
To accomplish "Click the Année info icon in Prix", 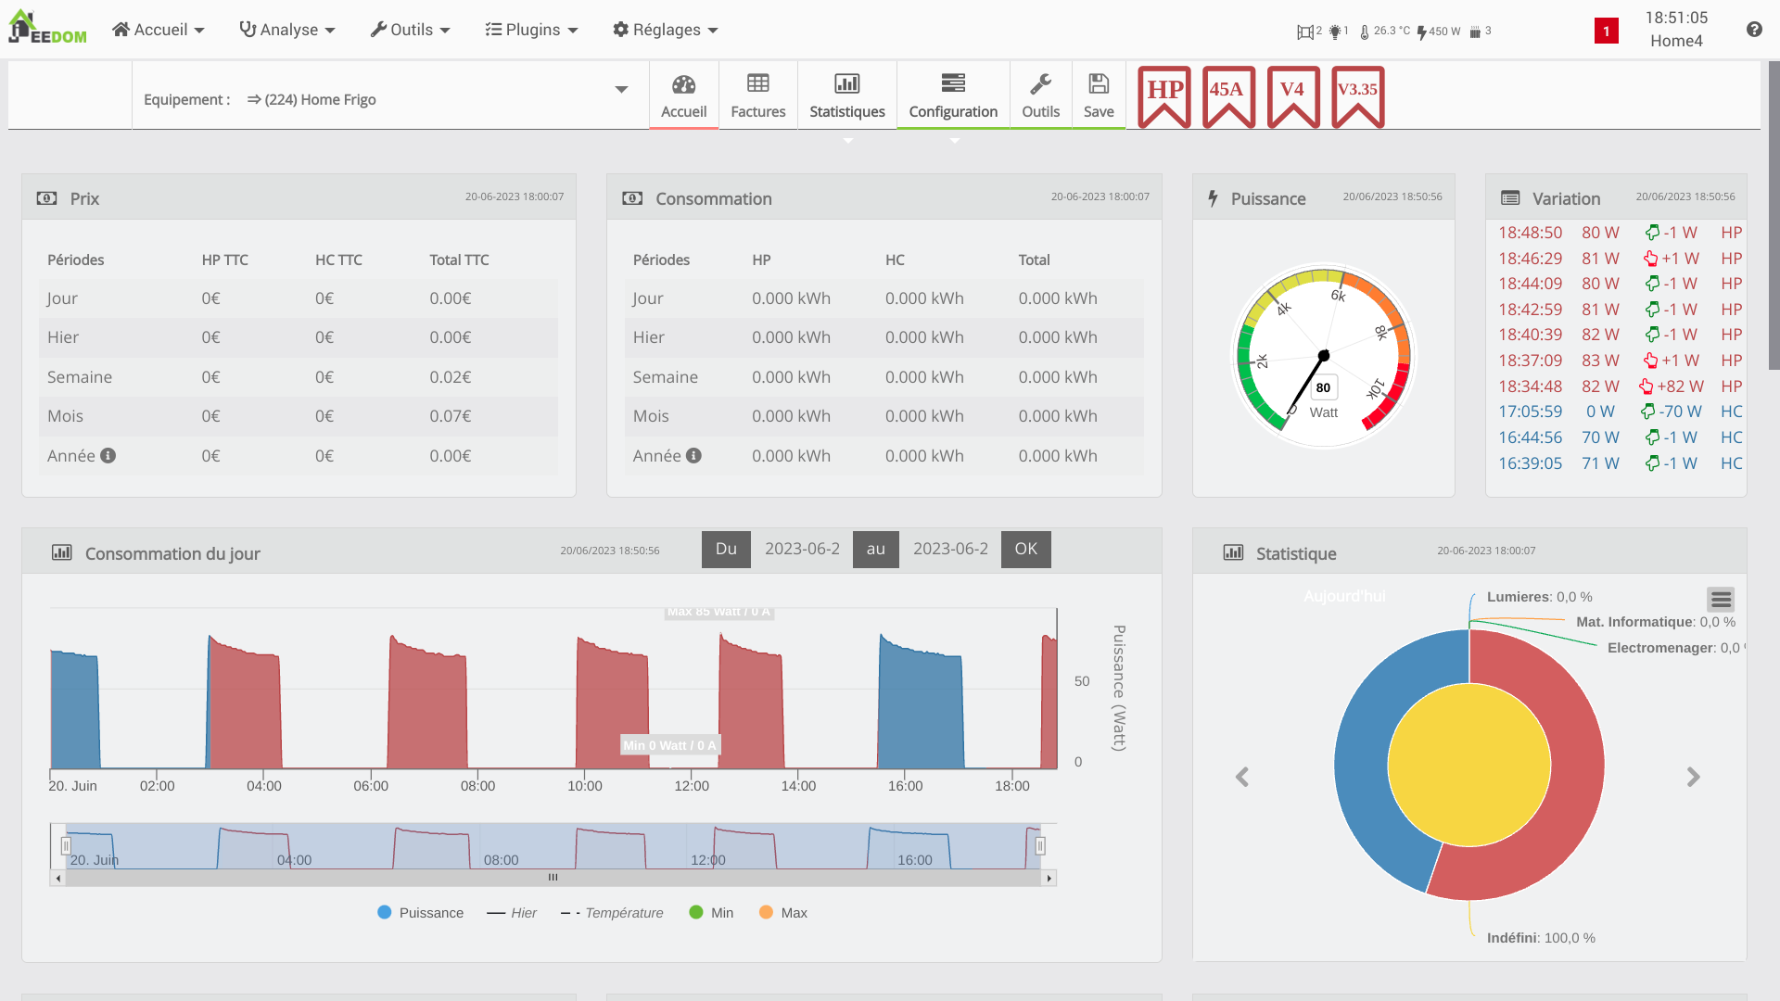I will click(108, 455).
